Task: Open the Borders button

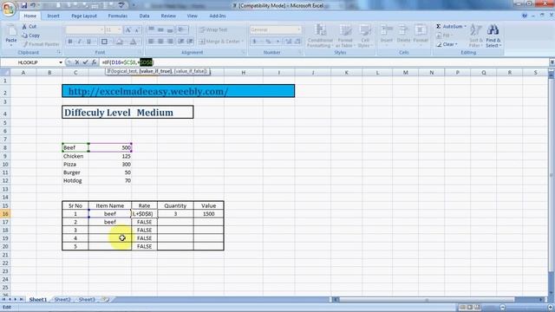Action: (x=105, y=42)
